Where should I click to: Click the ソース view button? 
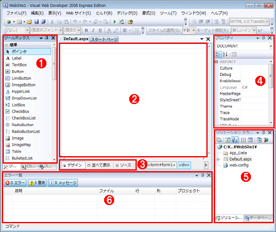coord(124,165)
